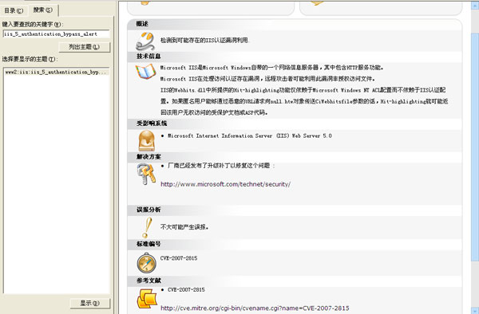Click Microsoft Internet Information Server 5.0 entry

pyautogui.click(x=250, y=135)
